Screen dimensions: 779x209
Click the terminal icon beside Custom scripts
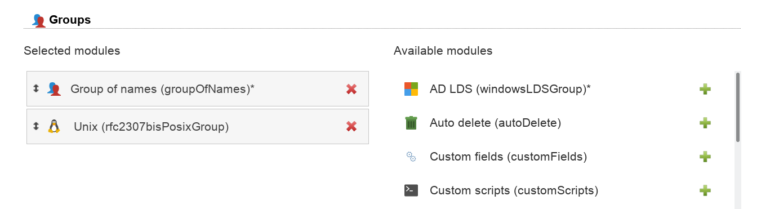point(411,190)
